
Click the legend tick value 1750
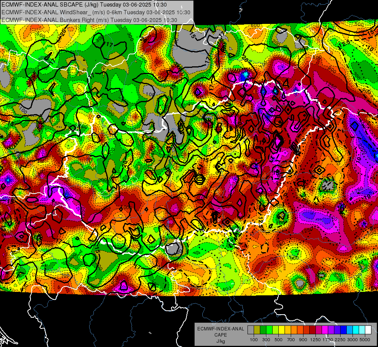(x=328, y=340)
